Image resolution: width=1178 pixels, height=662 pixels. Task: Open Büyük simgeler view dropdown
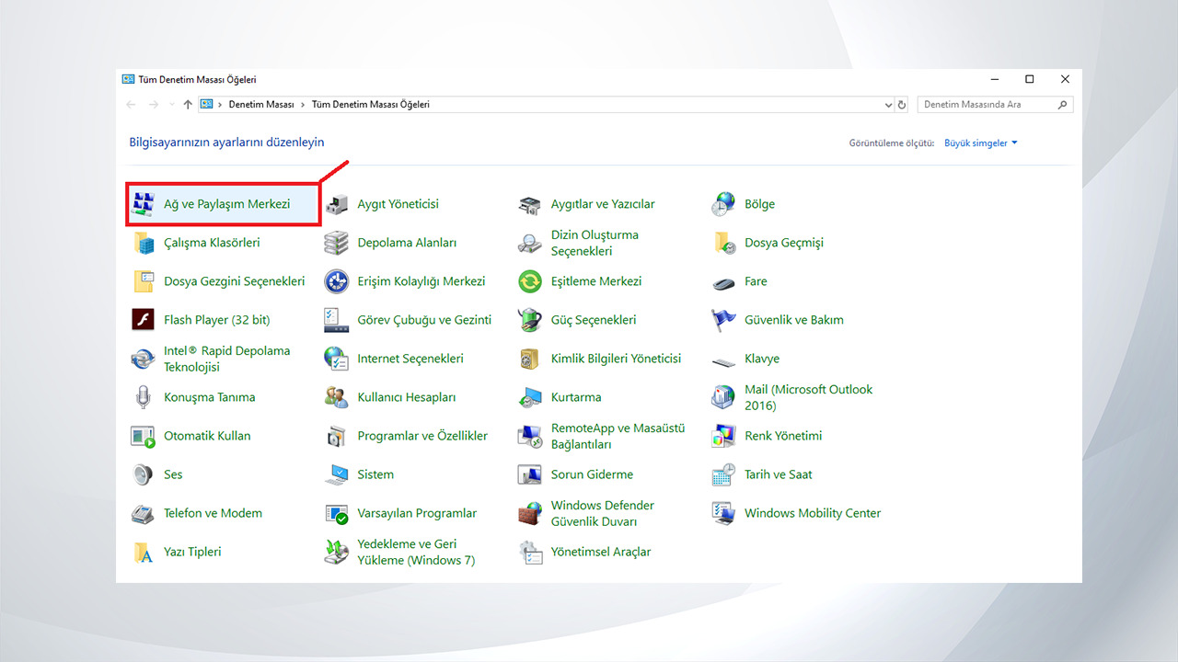point(981,143)
